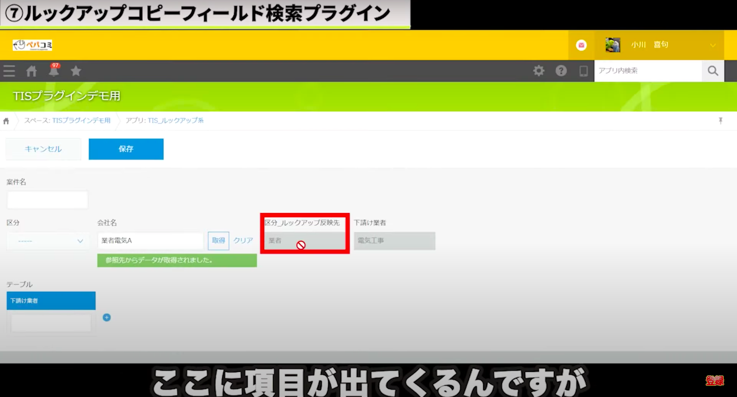Expand the 区分 dropdown

[x=48, y=241]
